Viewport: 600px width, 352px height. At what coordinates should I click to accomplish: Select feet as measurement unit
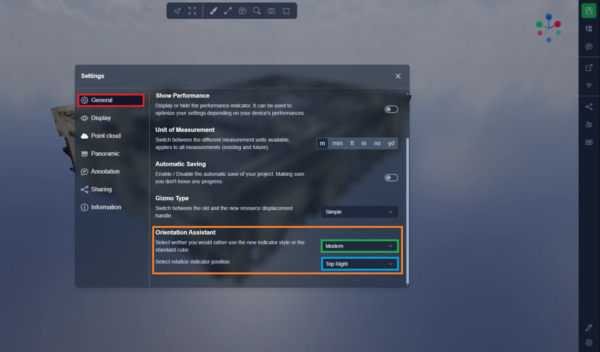click(352, 143)
